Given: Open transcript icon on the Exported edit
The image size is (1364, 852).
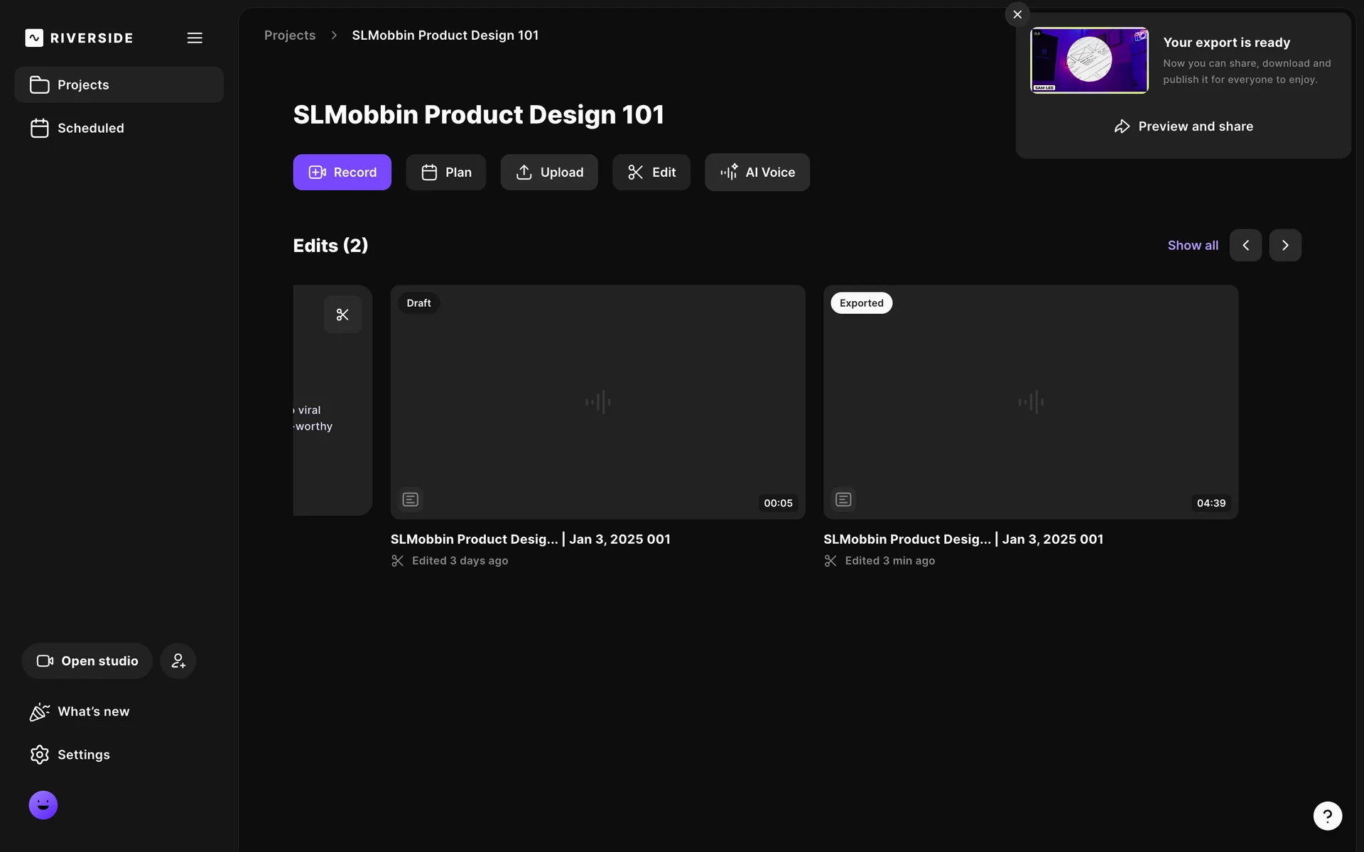Looking at the screenshot, I should point(843,500).
